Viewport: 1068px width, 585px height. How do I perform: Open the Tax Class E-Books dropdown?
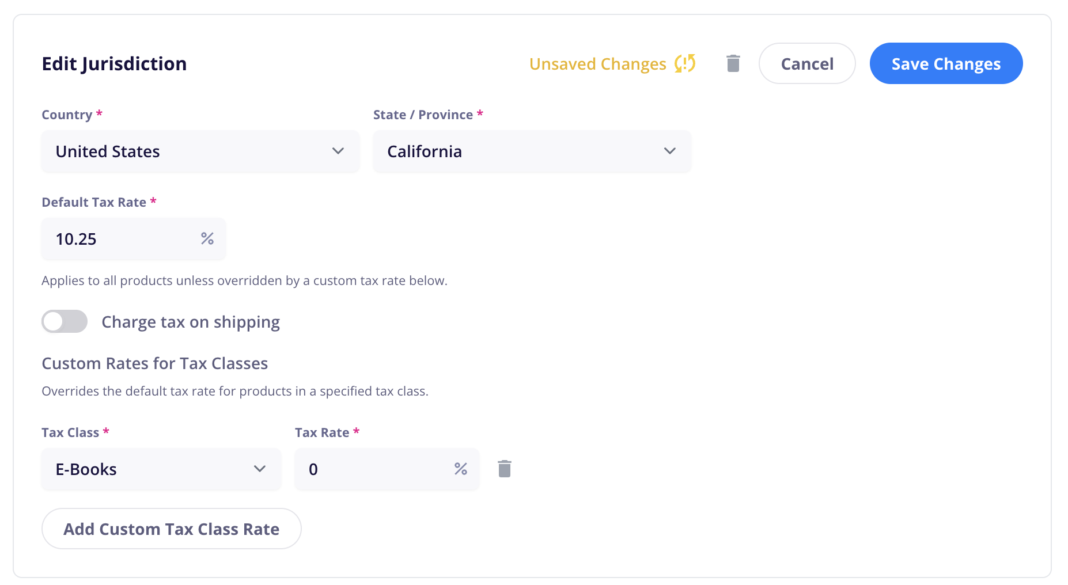click(x=161, y=469)
